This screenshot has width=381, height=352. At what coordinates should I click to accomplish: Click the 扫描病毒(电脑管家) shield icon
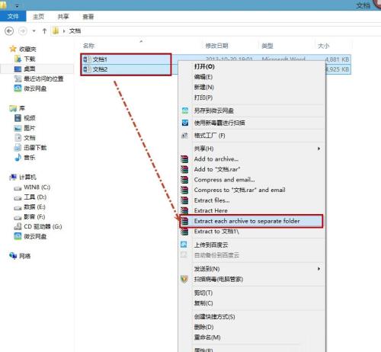tap(184, 279)
